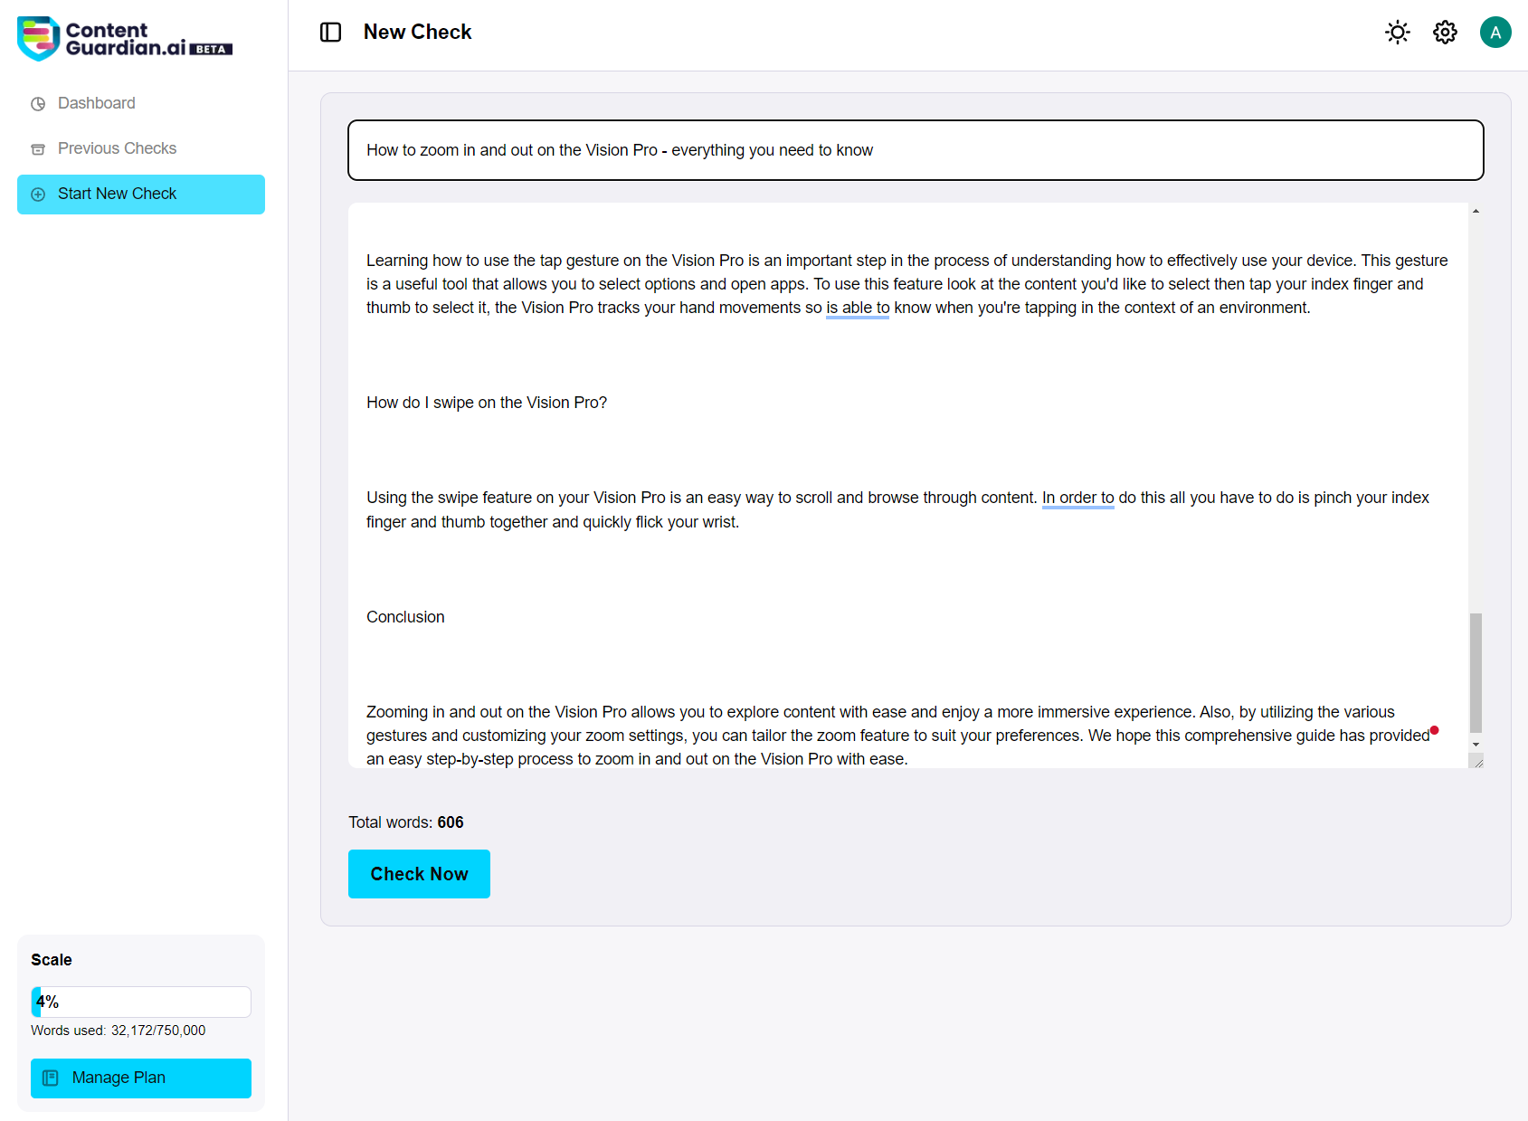Click the 'How do I swipe on the Vision Pro?' heading
Screen dimensions: 1528x1121
pos(487,404)
